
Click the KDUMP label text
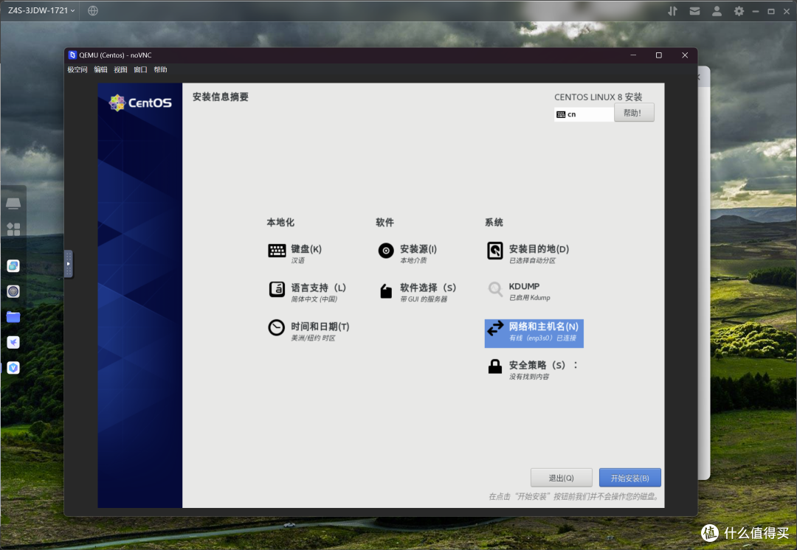[x=524, y=286]
